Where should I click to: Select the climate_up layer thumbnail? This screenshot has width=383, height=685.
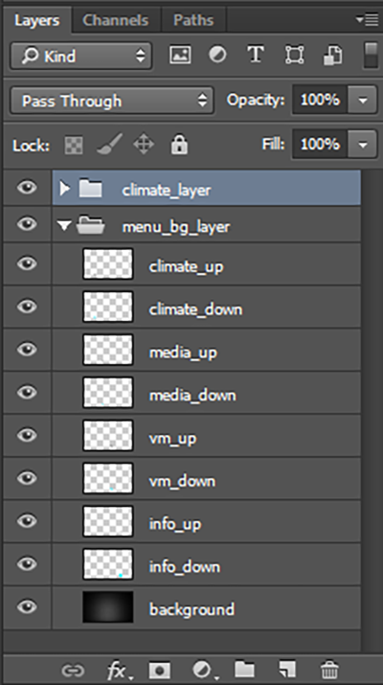coord(108,263)
